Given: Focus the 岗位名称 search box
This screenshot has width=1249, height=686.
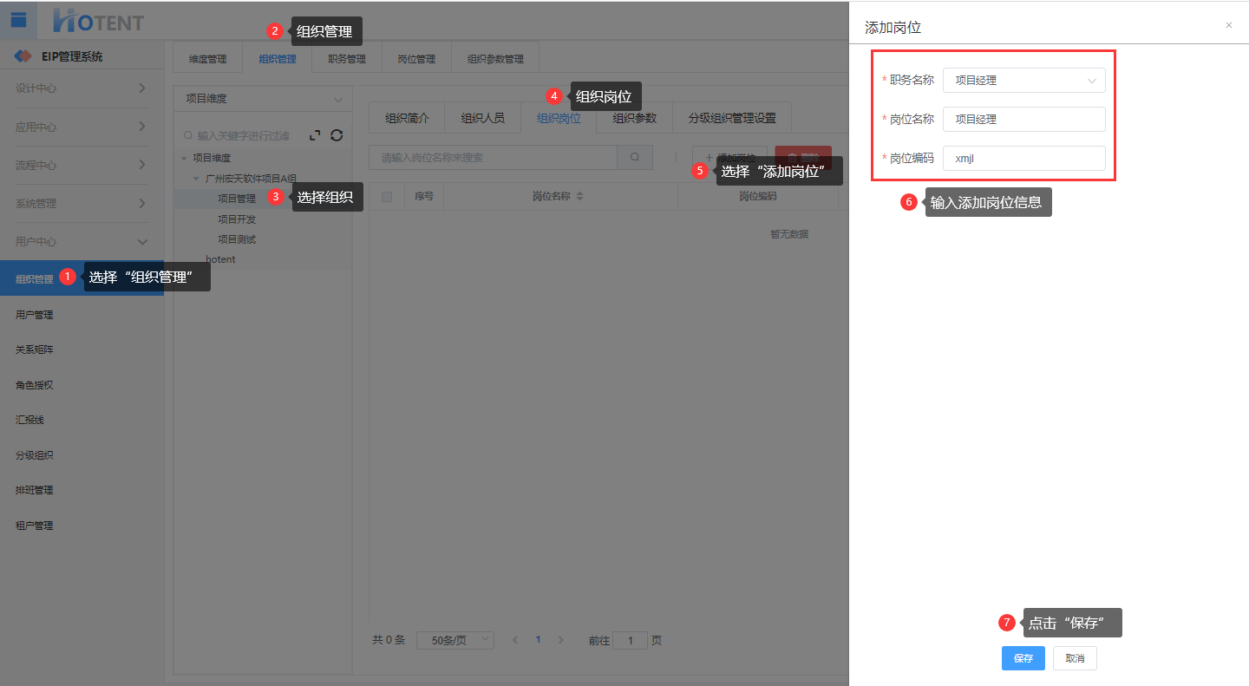Looking at the screenshot, I should [x=493, y=158].
